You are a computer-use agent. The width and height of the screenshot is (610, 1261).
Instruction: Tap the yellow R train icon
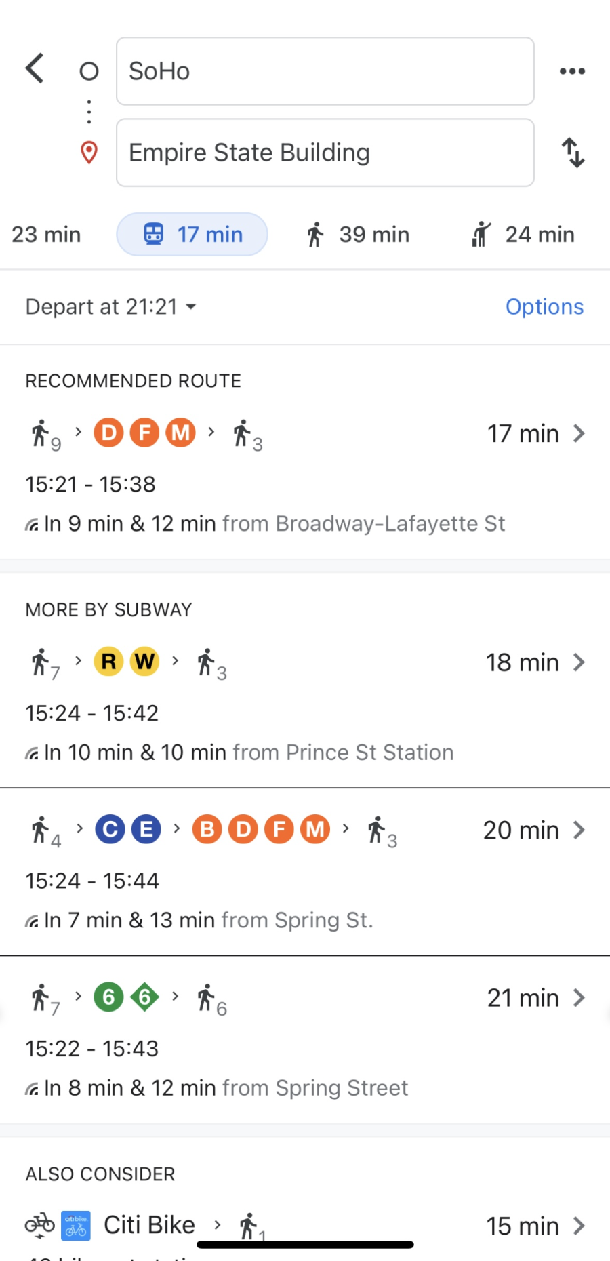click(x=108, y=662)
